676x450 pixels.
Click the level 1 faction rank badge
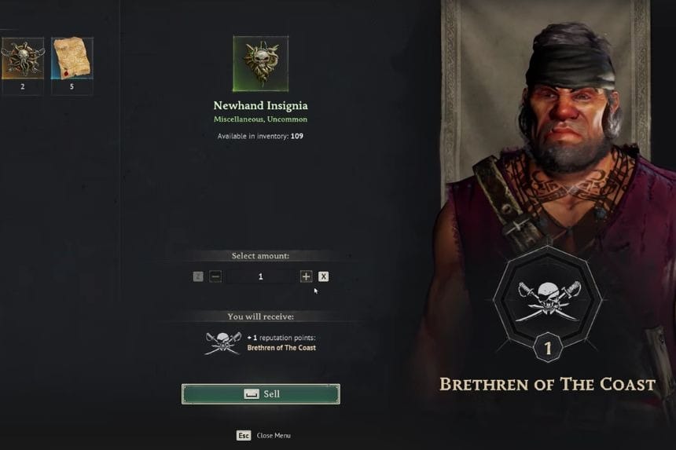coord(548,347)
